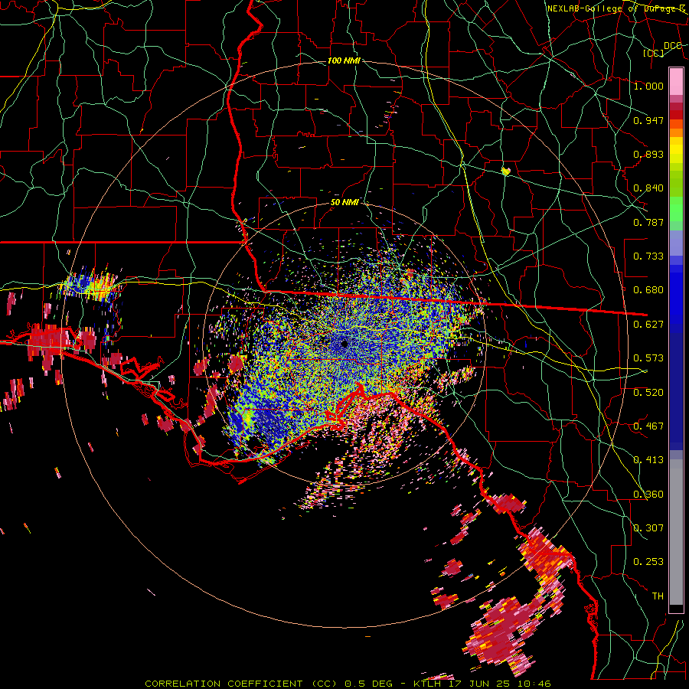Select the 0.360 legend value
689x689 pixels.
648,495
